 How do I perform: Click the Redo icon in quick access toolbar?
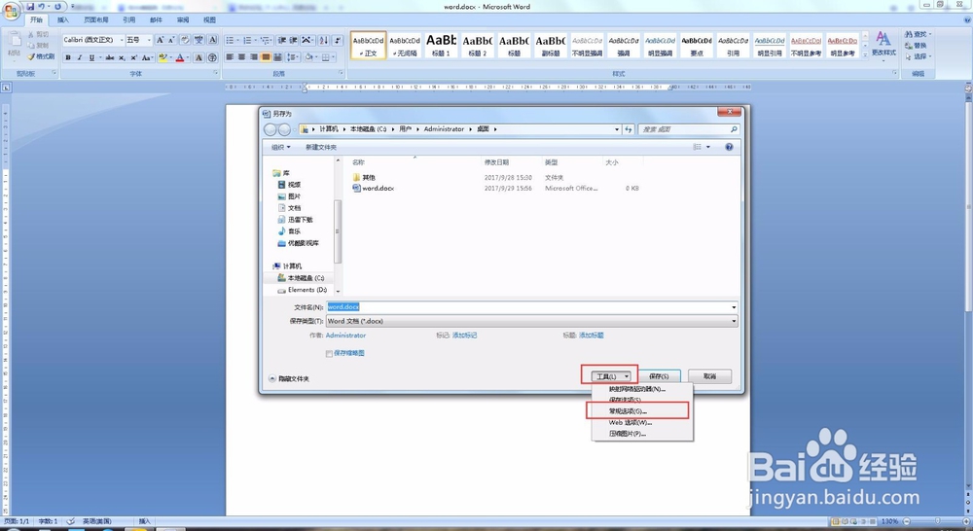57,7
